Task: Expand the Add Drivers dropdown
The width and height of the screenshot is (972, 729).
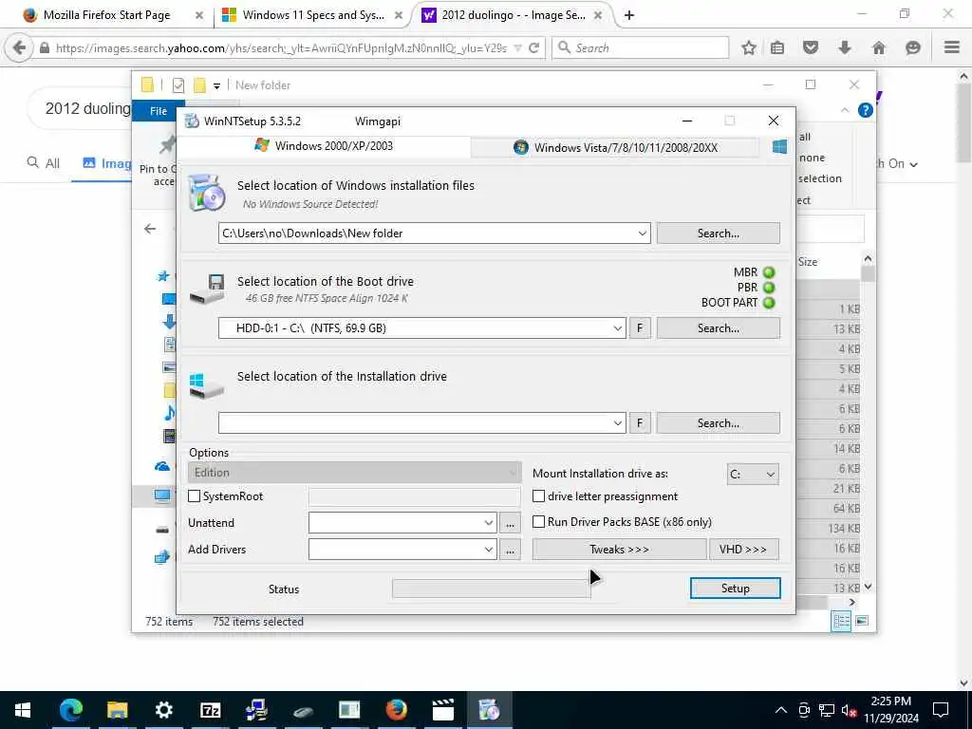Action: click(489, 550)
